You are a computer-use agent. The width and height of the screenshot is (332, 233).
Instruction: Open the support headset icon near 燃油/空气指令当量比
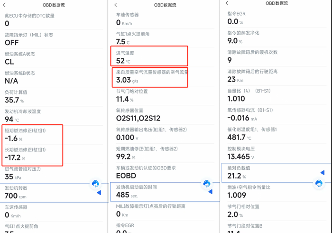[x=319, y=183]
